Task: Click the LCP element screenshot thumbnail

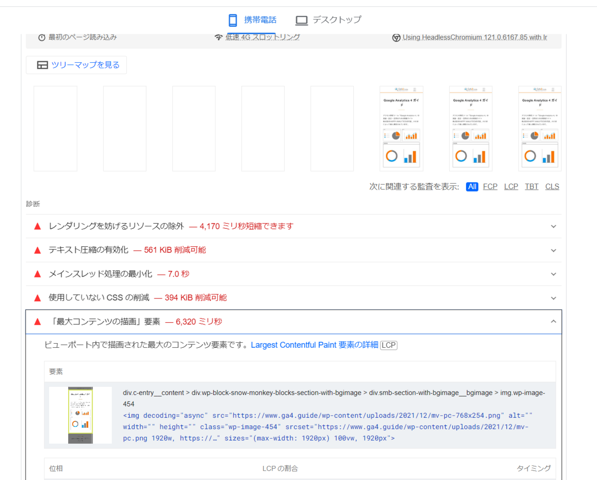Action: coord(81,415)
